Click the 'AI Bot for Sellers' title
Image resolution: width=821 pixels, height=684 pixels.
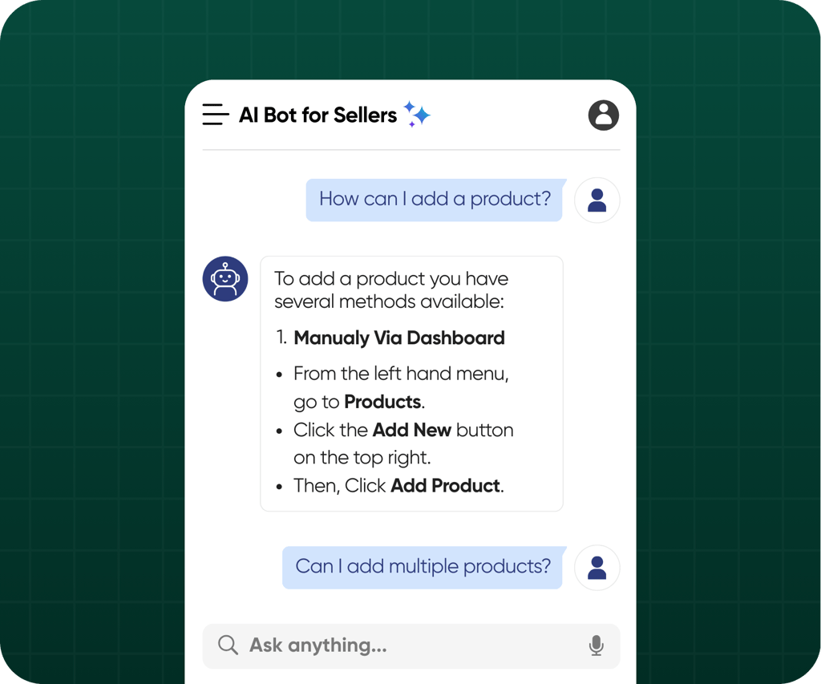point(317,114)
